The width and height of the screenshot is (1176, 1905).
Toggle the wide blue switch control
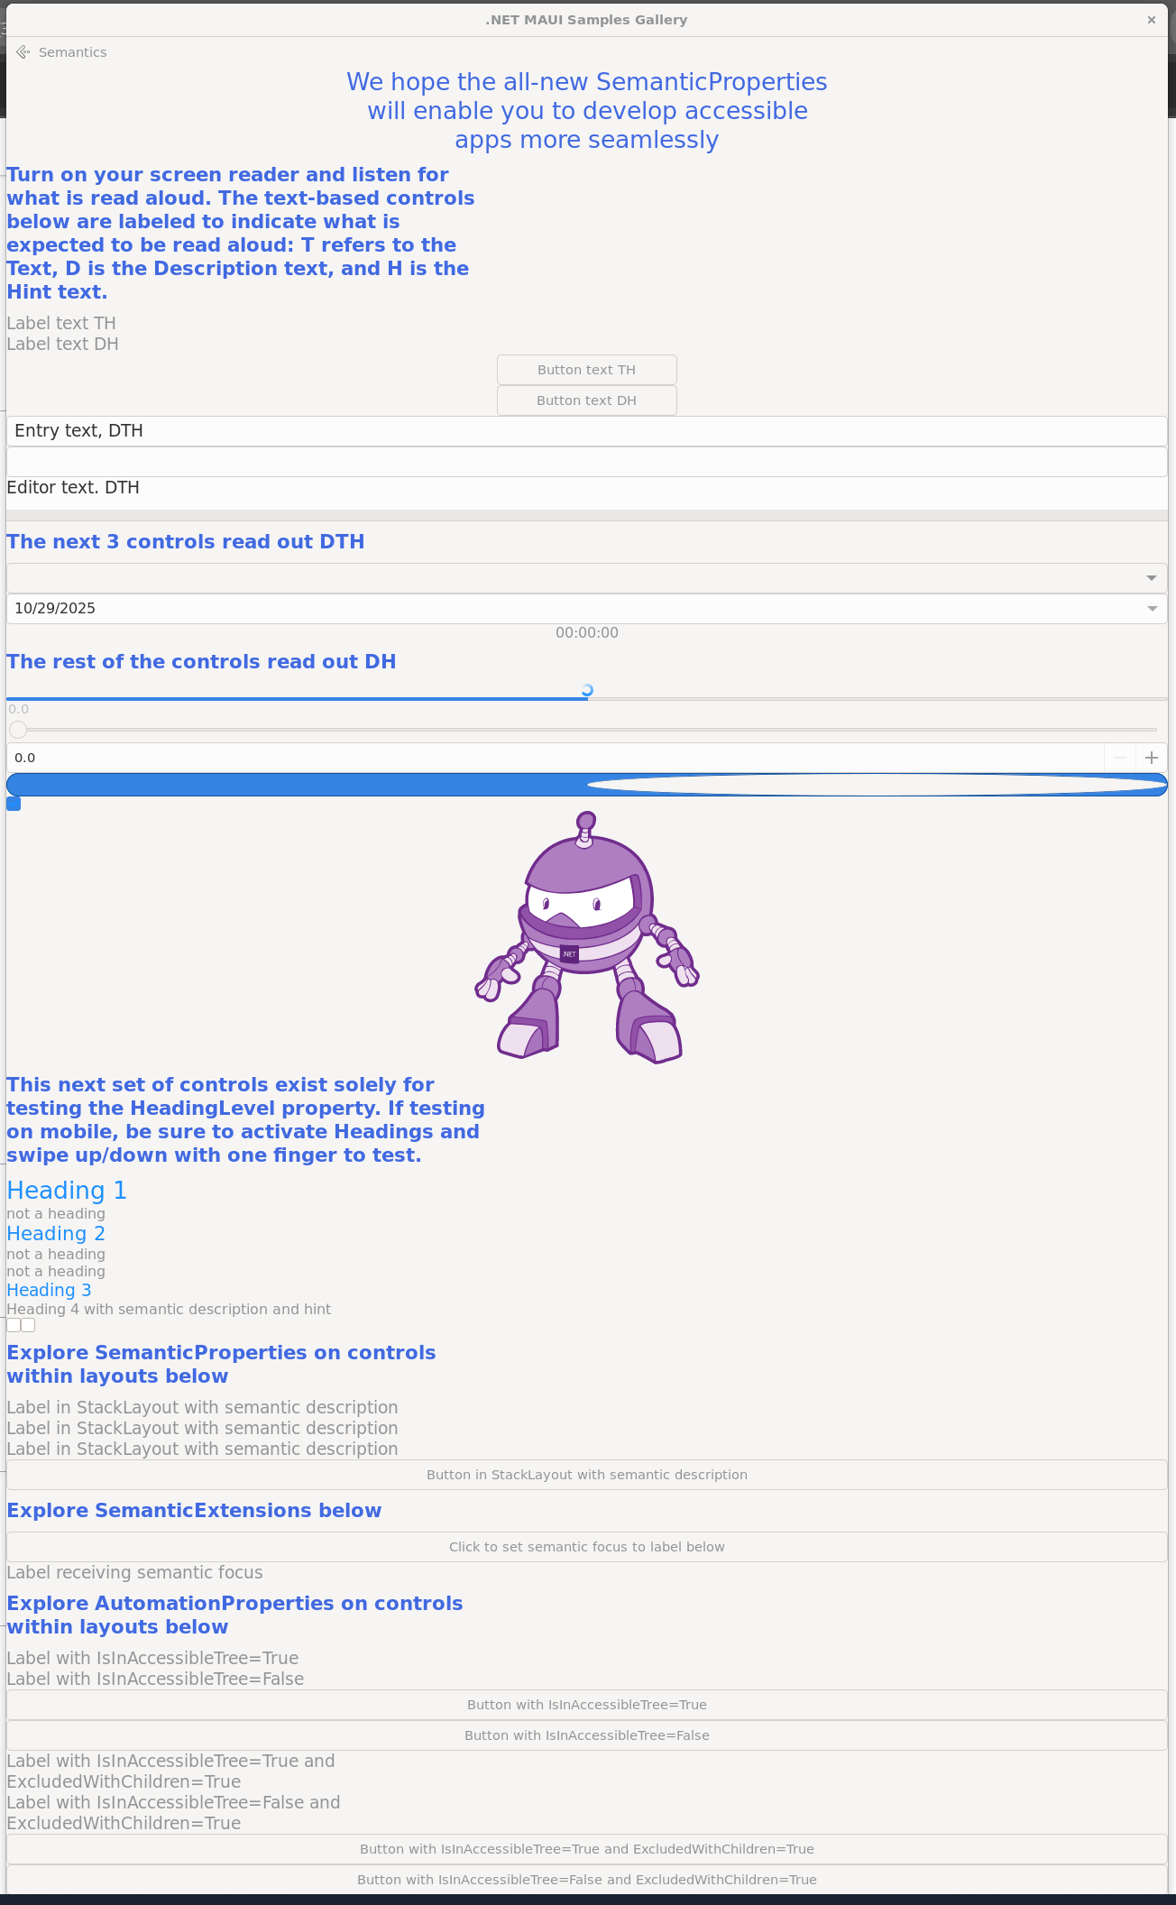(586, 785)
